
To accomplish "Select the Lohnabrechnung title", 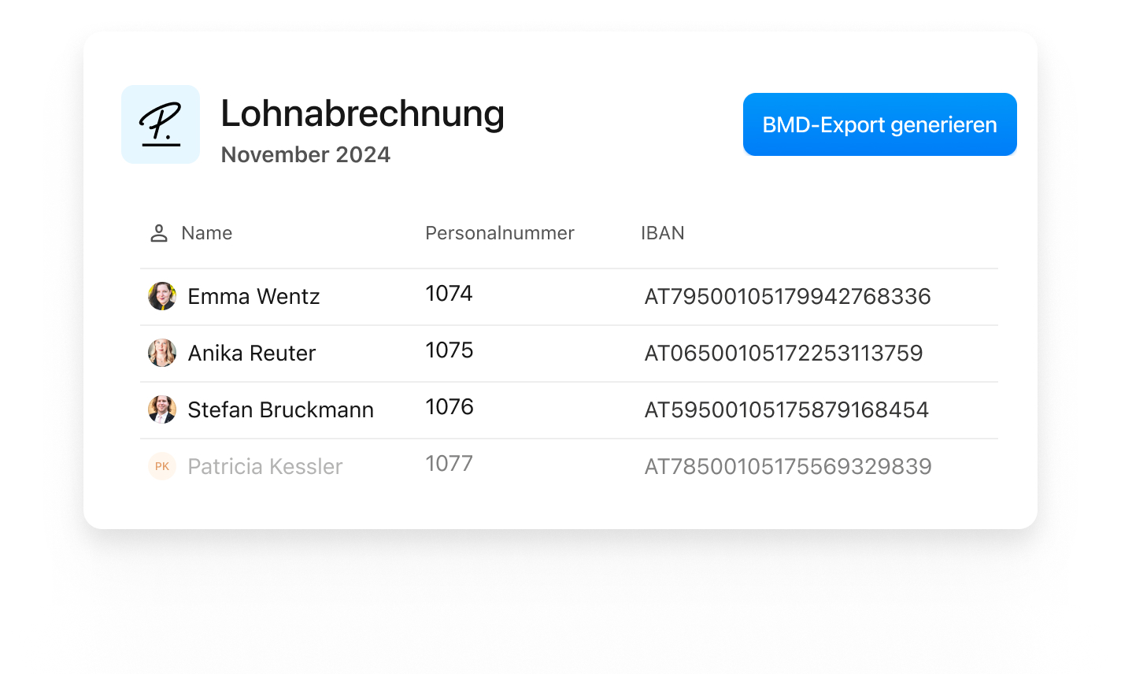I will pos(363,113).
